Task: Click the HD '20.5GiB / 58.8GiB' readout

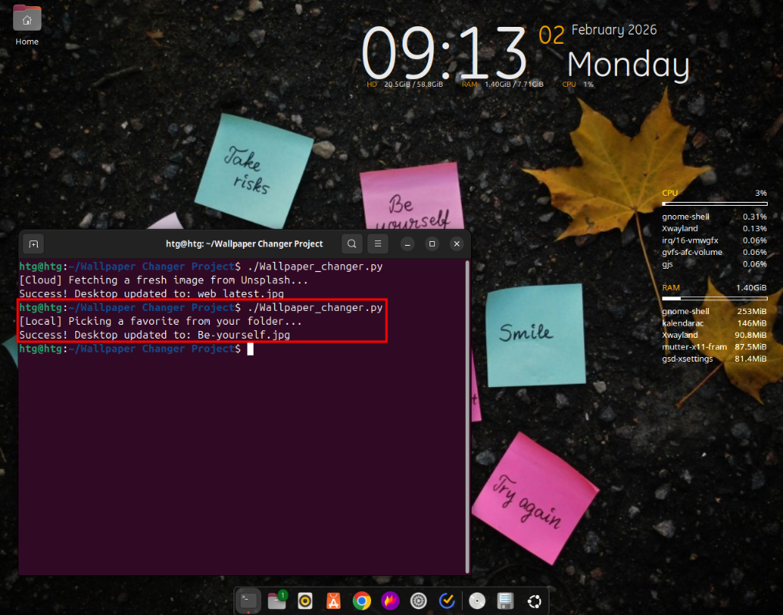Action: coord(413,84)
